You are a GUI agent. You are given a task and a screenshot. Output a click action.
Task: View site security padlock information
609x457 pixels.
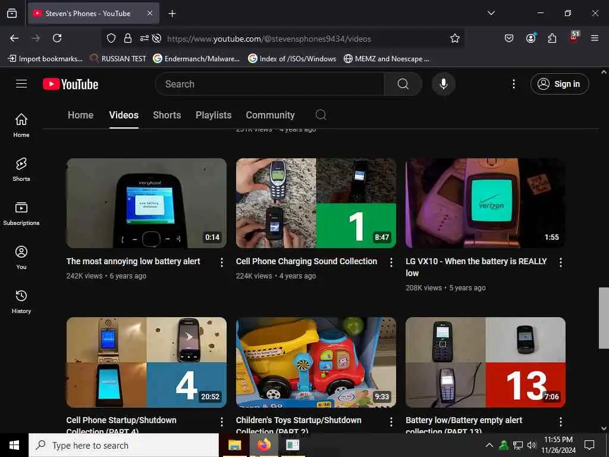127,38
